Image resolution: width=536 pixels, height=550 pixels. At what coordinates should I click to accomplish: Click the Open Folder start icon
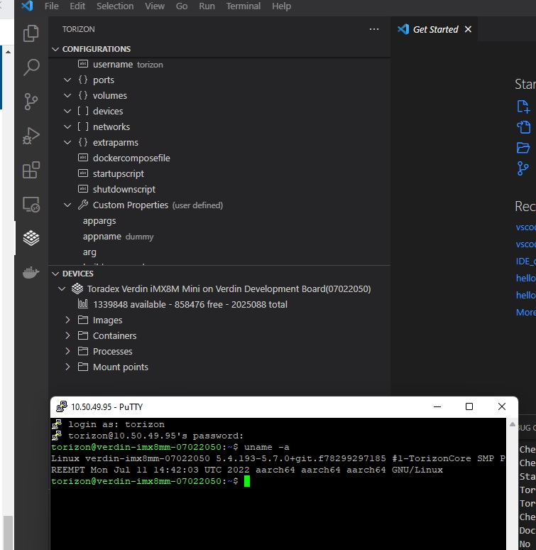tap(523, 148)
